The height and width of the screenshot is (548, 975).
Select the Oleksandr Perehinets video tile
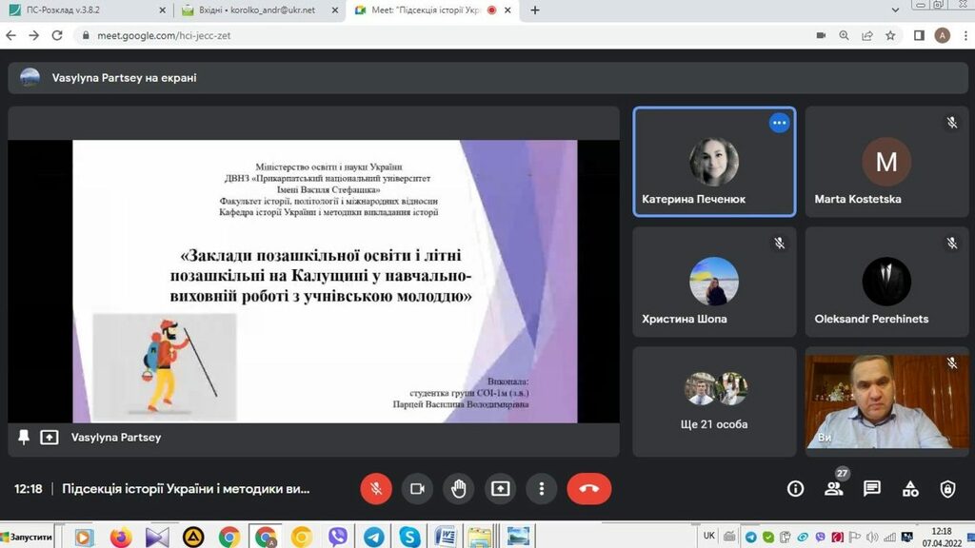pos(885,283)
